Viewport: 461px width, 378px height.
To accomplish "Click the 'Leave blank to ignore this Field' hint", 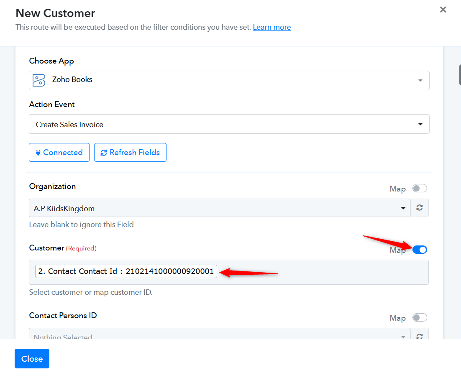I will pos(82,225).
